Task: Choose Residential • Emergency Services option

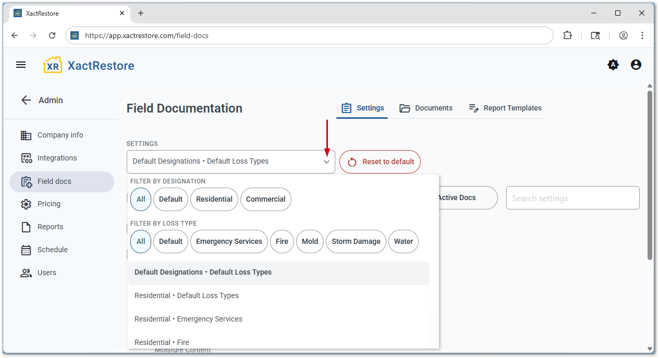Action: (x=188, y=319)
